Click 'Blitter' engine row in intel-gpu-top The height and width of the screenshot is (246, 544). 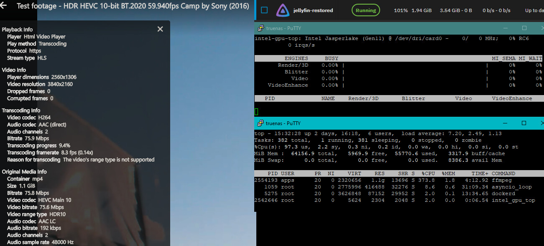pyautogui.click(x=398, y=72)
